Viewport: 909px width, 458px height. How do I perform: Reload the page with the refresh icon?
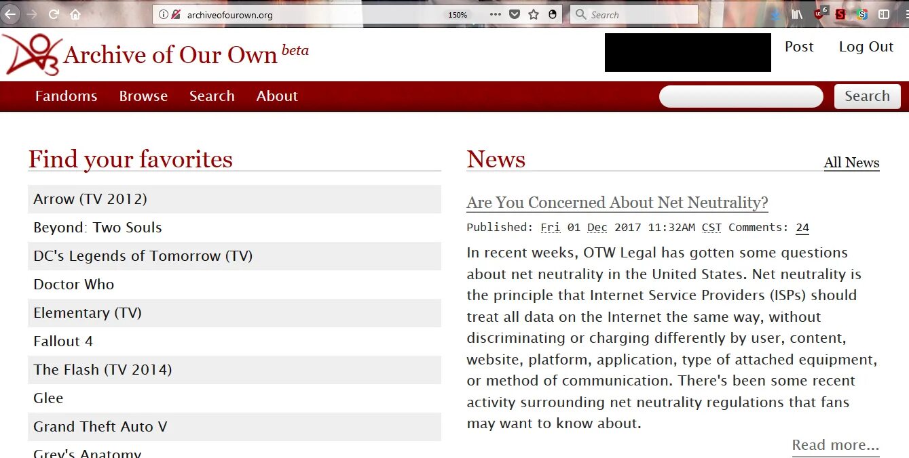point(54,14)
